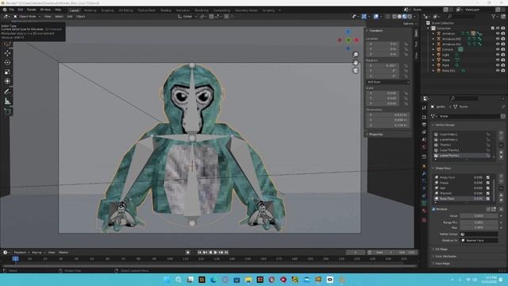Viewport: 508px width, 286px height.
Task: Open the Modifiers wrench properties tab
Action: [424, 173]
